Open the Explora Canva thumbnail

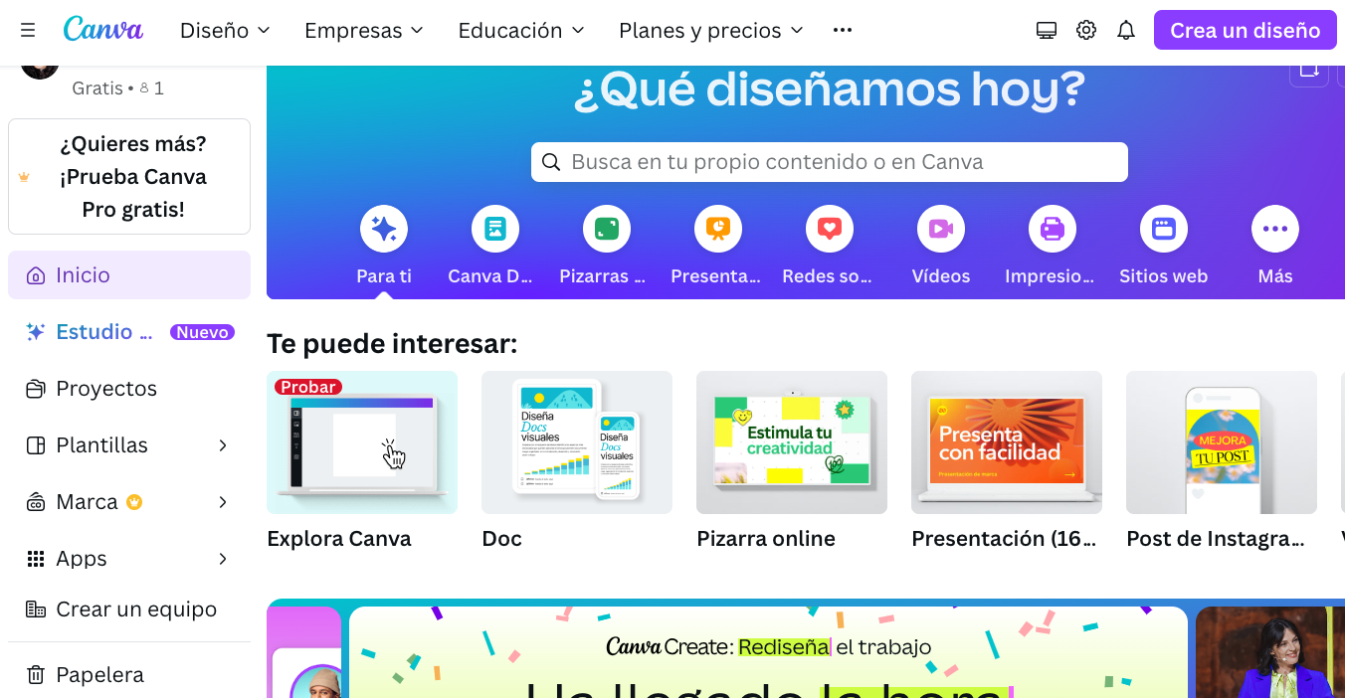(x=362, y=442)
